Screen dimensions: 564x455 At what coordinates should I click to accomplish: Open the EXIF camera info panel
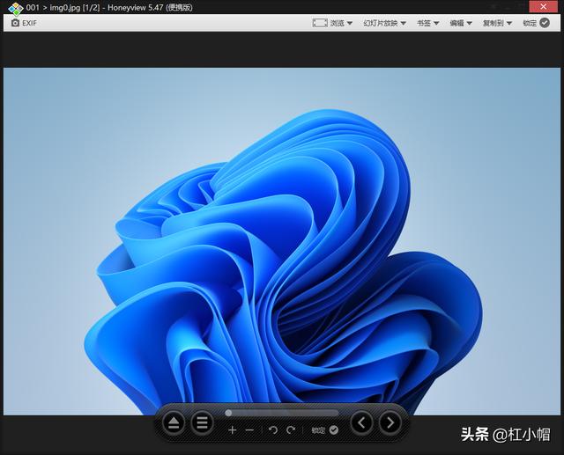point(24,23)
